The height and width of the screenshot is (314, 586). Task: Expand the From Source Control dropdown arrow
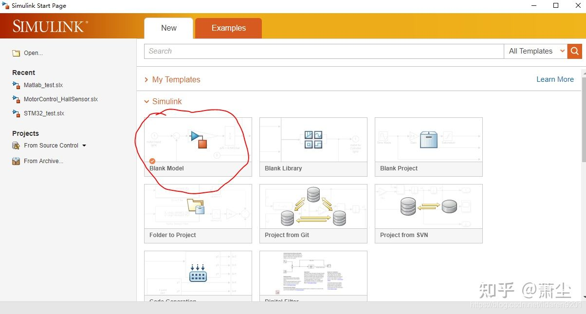(x=84, y=146)
